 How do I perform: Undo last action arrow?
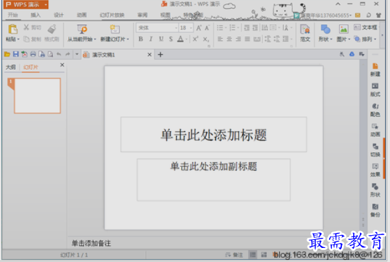[59, 54]
